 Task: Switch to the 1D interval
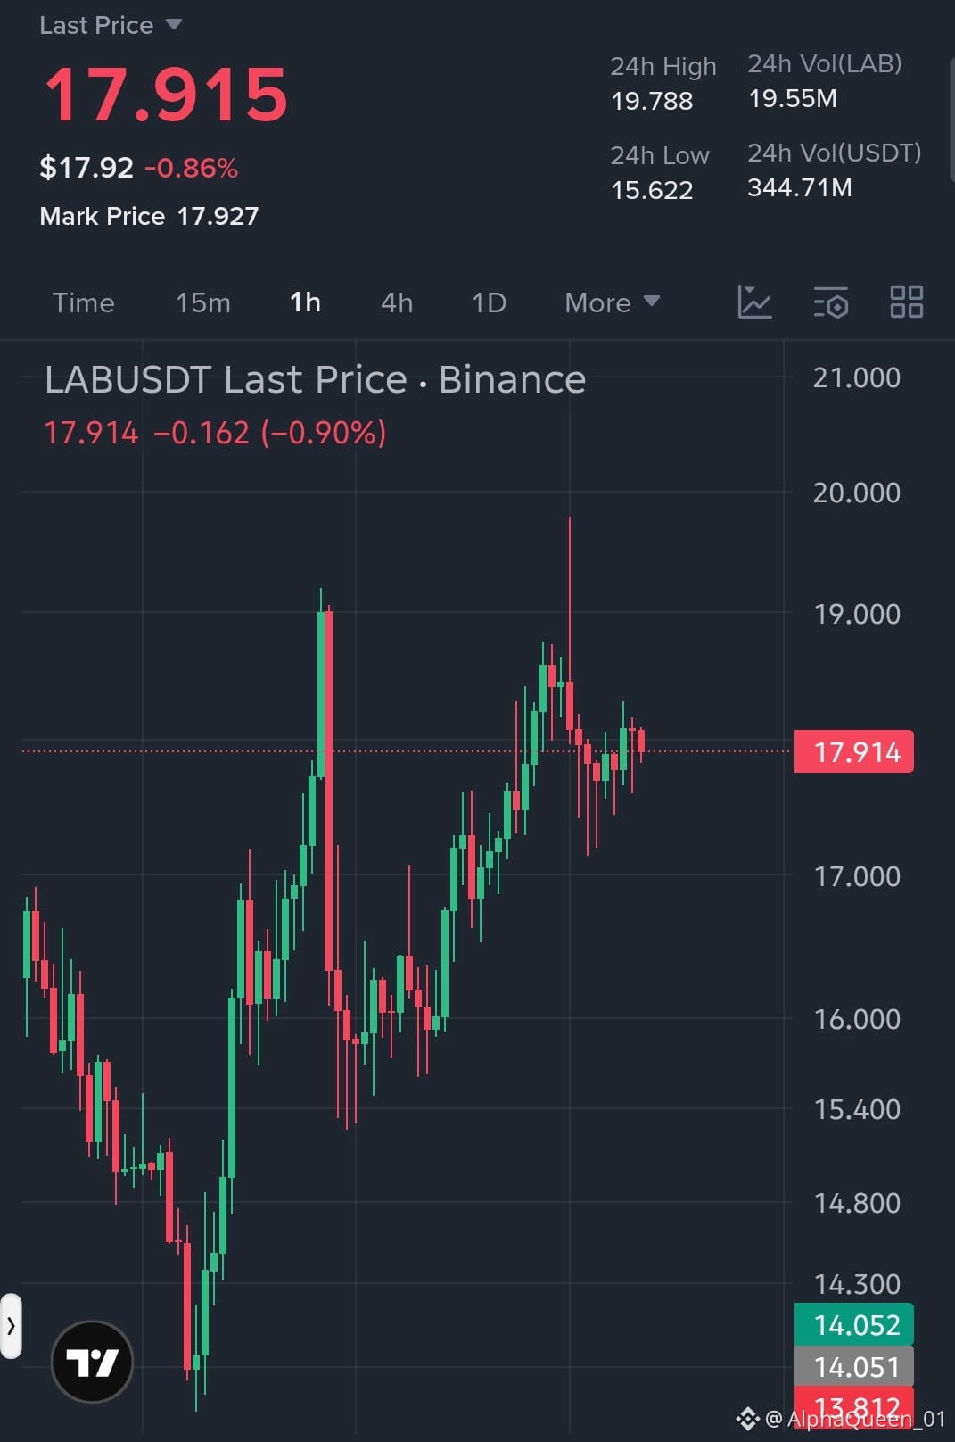pyautogui.click(x=489, y=302)
